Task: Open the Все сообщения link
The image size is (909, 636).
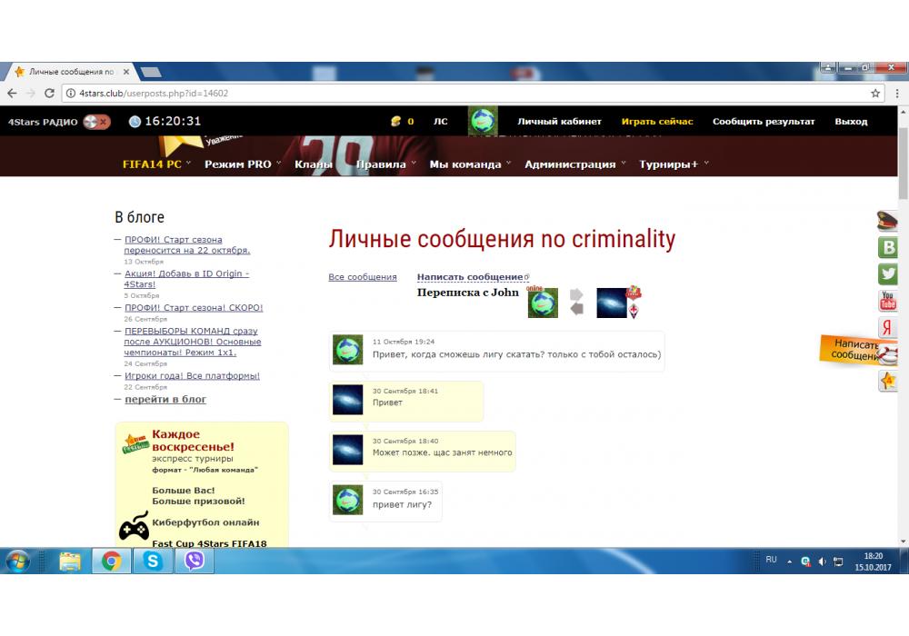Action: [x=362, y=277]
